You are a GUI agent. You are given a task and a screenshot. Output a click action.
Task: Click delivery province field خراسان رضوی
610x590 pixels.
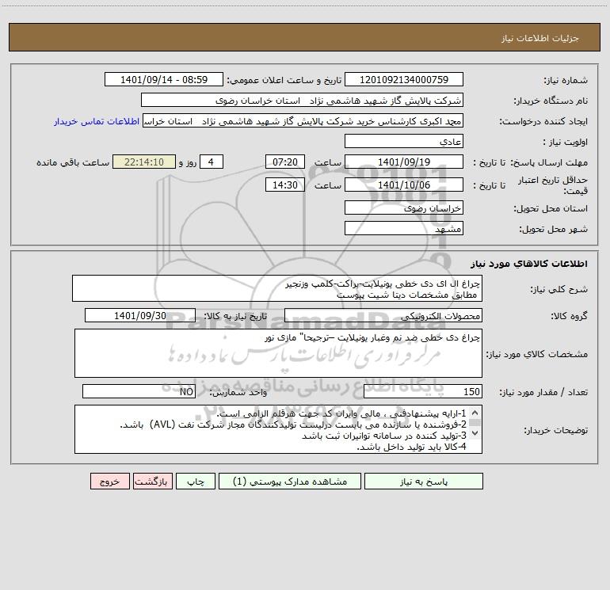pos(404,207)
